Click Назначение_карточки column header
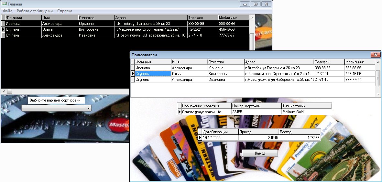The height and width of the screenshot is (182, 382). (x=206, y=106)
